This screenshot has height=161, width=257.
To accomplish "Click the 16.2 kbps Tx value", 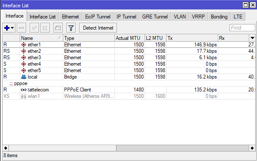I will pyautogui.click(x=207, y=77).
